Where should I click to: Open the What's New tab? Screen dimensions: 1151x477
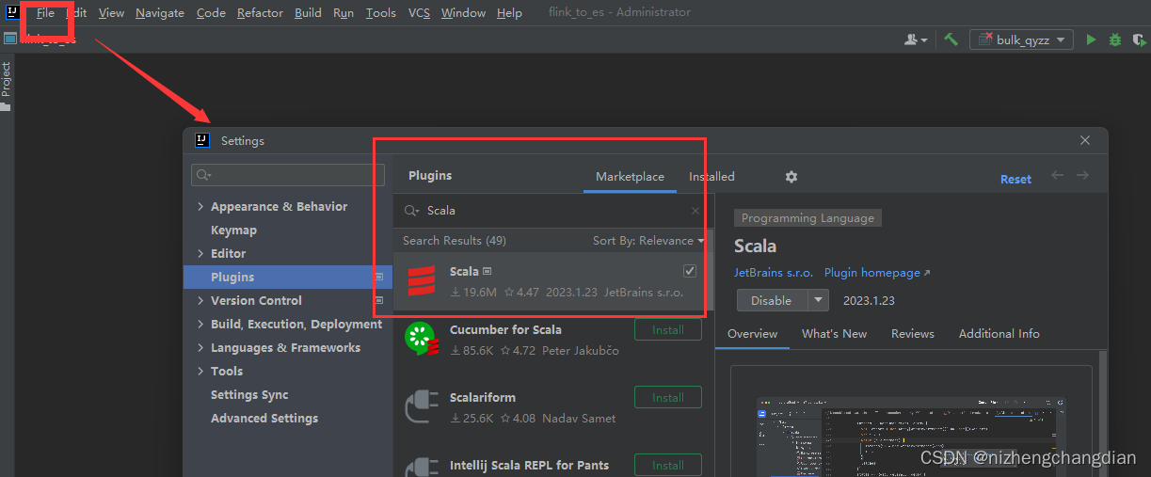tap(834, 334)
